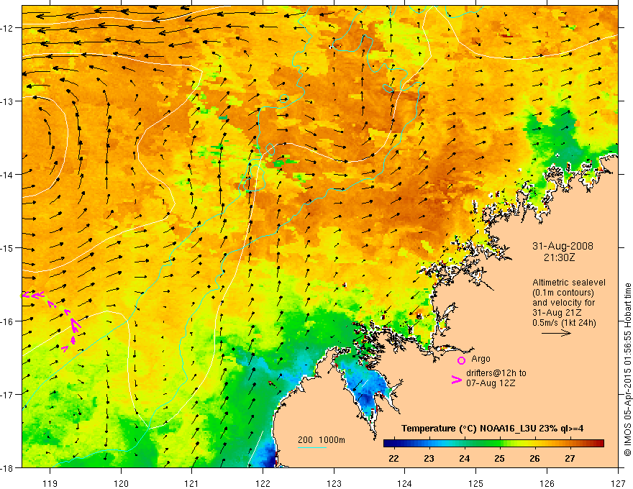
Task: Click longitude axis label '122'
Action: pos(263,483)
